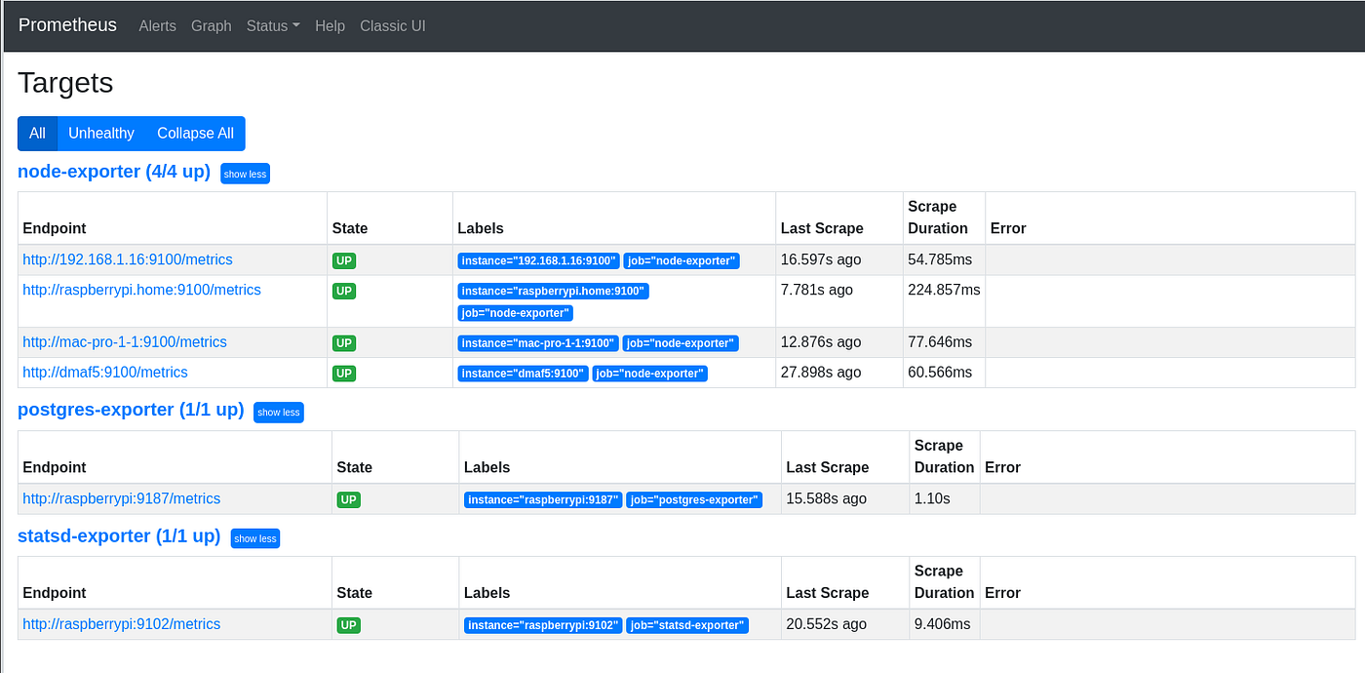Click the instance="raspberrypi:9187" label badge

click(x=542, y=499)
